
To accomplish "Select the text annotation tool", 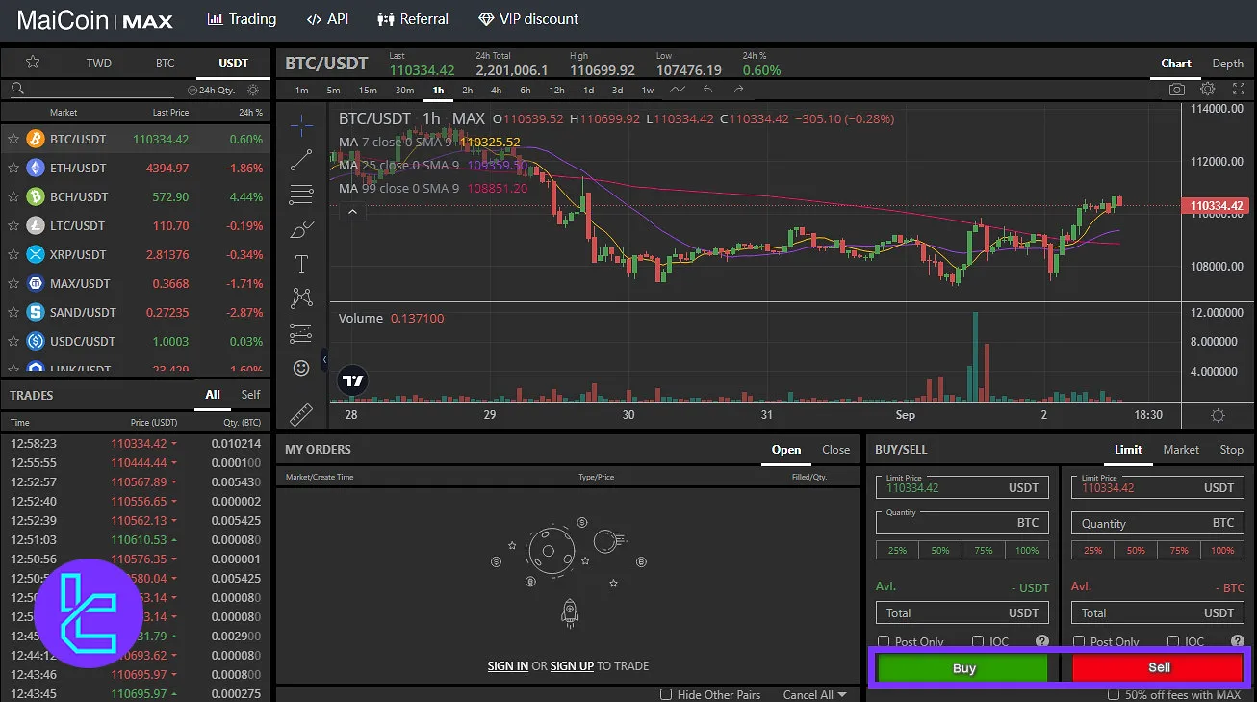I will click(x=302, y=264).
